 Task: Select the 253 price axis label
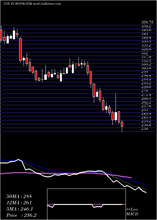point(145,110)
